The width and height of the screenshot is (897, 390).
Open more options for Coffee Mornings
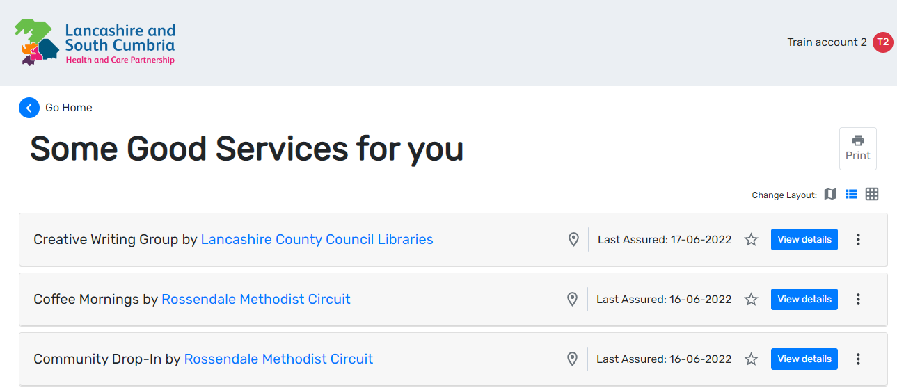[858, 300]
